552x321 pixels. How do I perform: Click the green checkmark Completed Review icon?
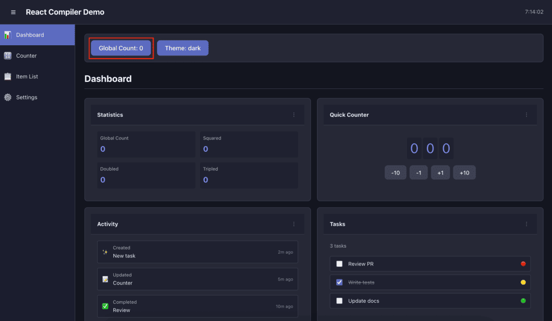click(105, 306)
